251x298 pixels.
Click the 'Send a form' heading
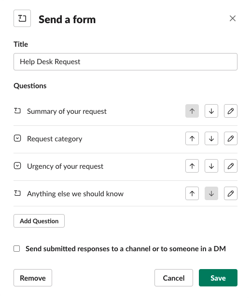[x=67, y=19]
